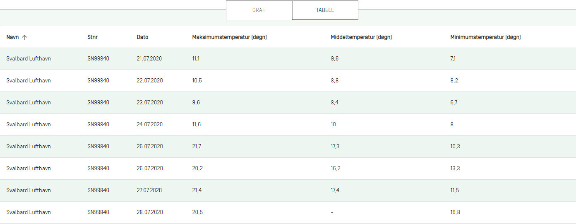Screen dimensions: 576x224
Task: Click the 24.07.2020 row's max temperature 11,6
Action: (197, 125)
